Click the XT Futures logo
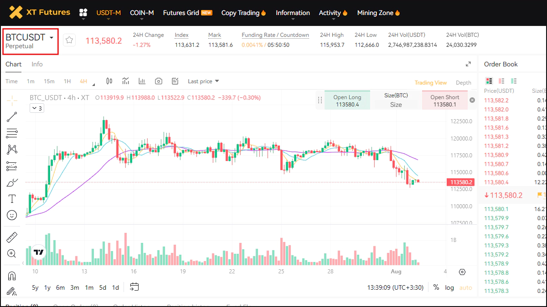547x307 pixels. pos(40,12)
